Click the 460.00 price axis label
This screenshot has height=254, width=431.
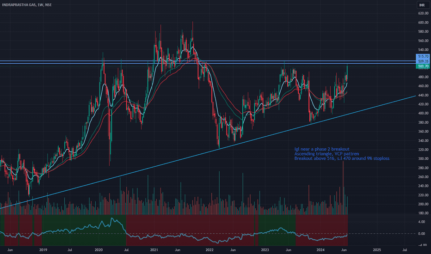(423, 86)
